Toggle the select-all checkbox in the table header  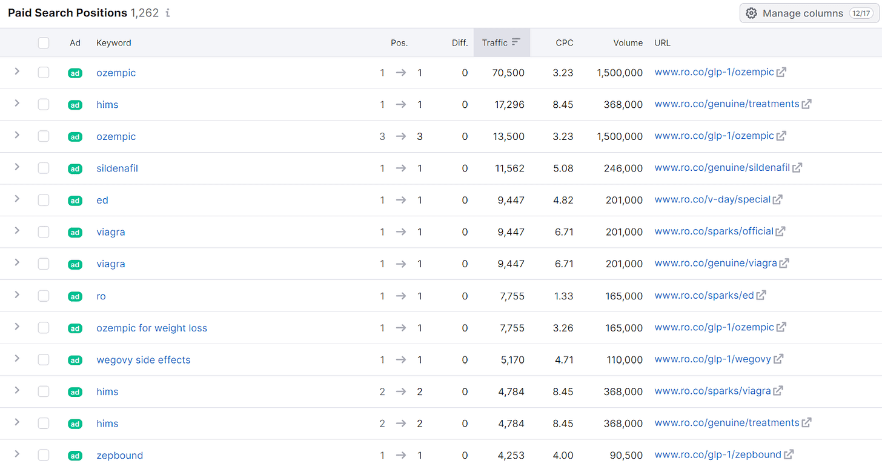tap(43, 42)
